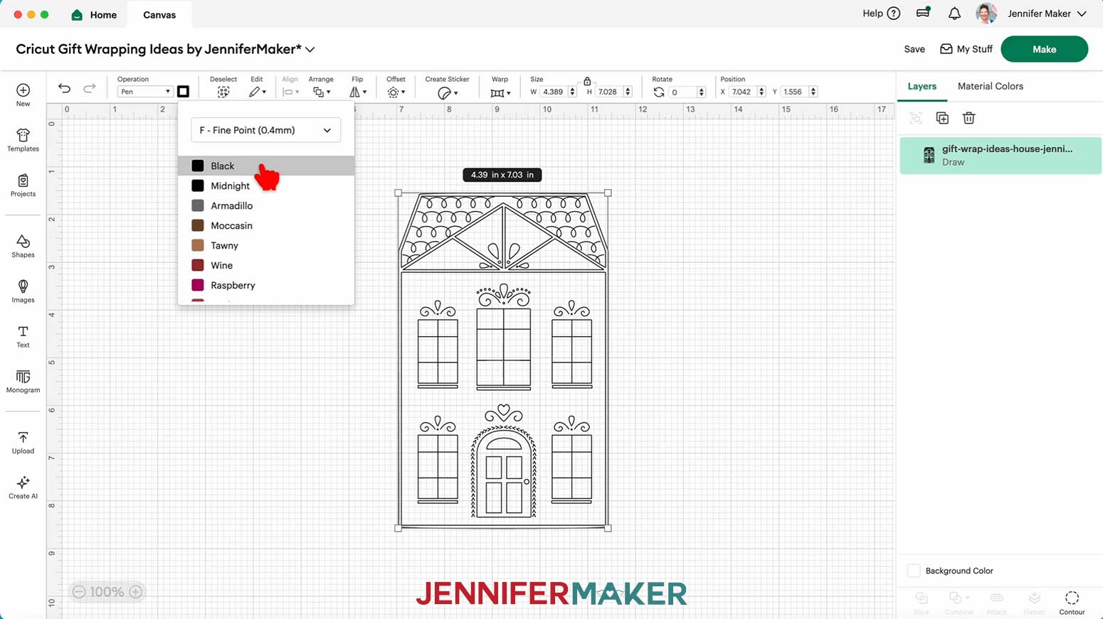Click the Contour tool
This screenshot has height=619, width=1103.
tap(1072, 602)
